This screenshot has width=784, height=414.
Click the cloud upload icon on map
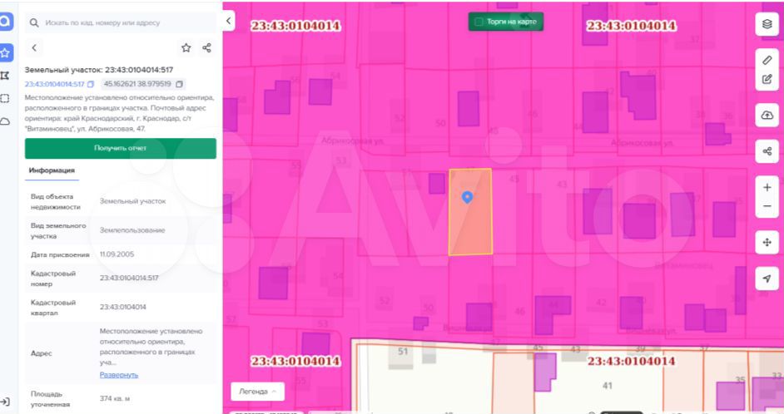point(767,116)
